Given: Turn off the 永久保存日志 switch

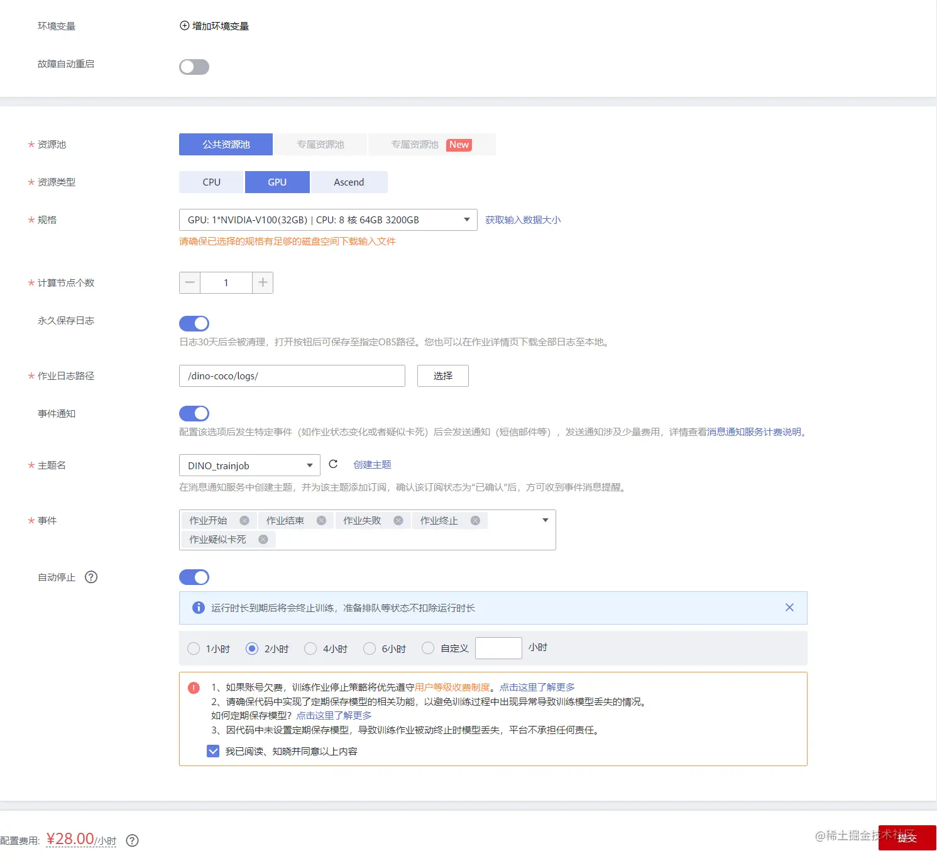Looking at the screenshot, I should 194,323.
